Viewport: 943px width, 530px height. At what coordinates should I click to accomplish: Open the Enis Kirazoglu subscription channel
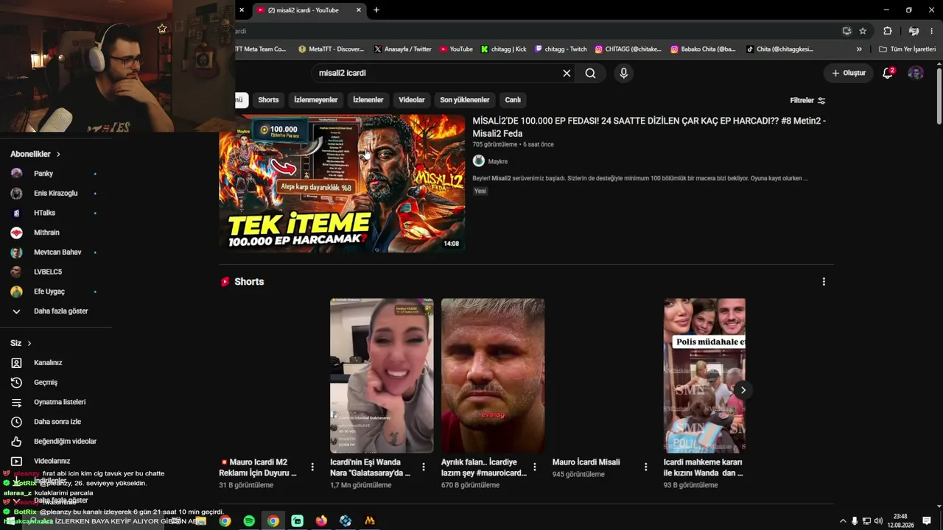[56, 193]
